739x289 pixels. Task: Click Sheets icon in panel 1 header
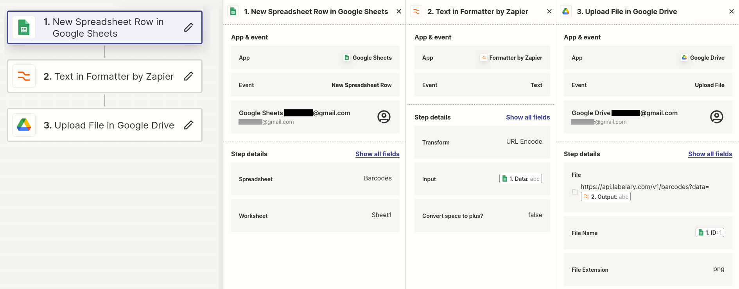point(233,12)
